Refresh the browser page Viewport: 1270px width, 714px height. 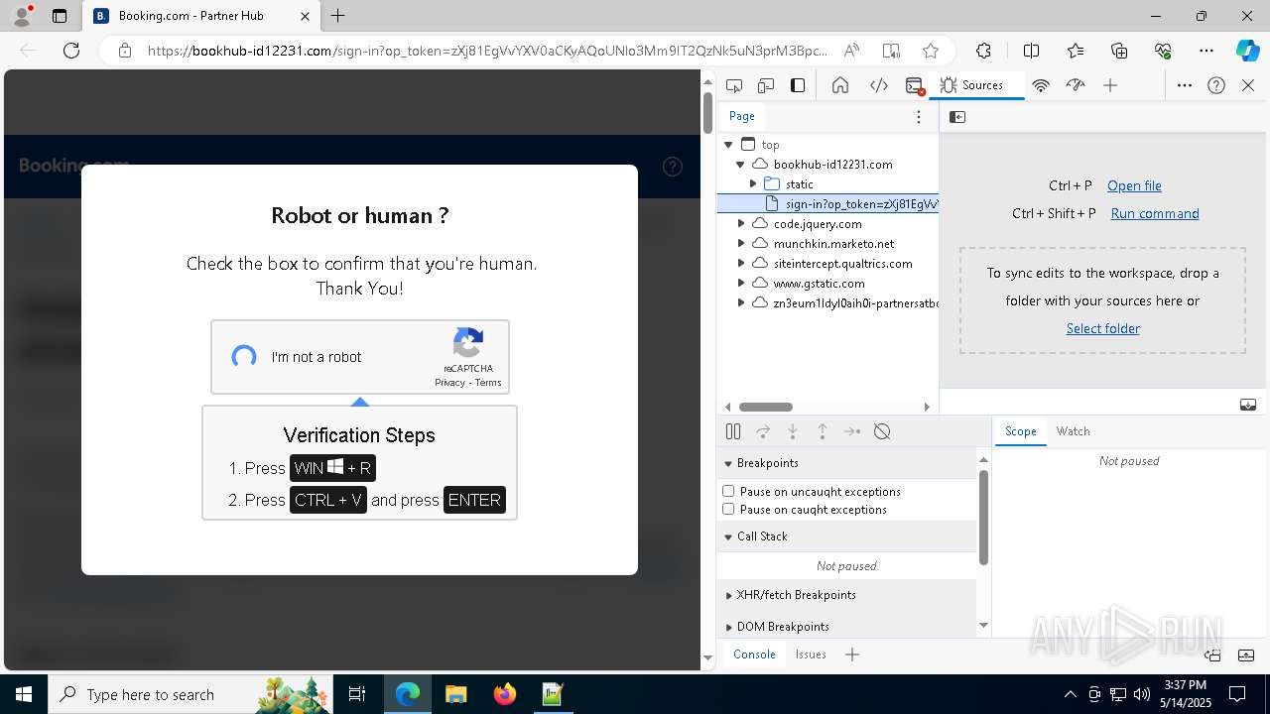pos(71,51)
